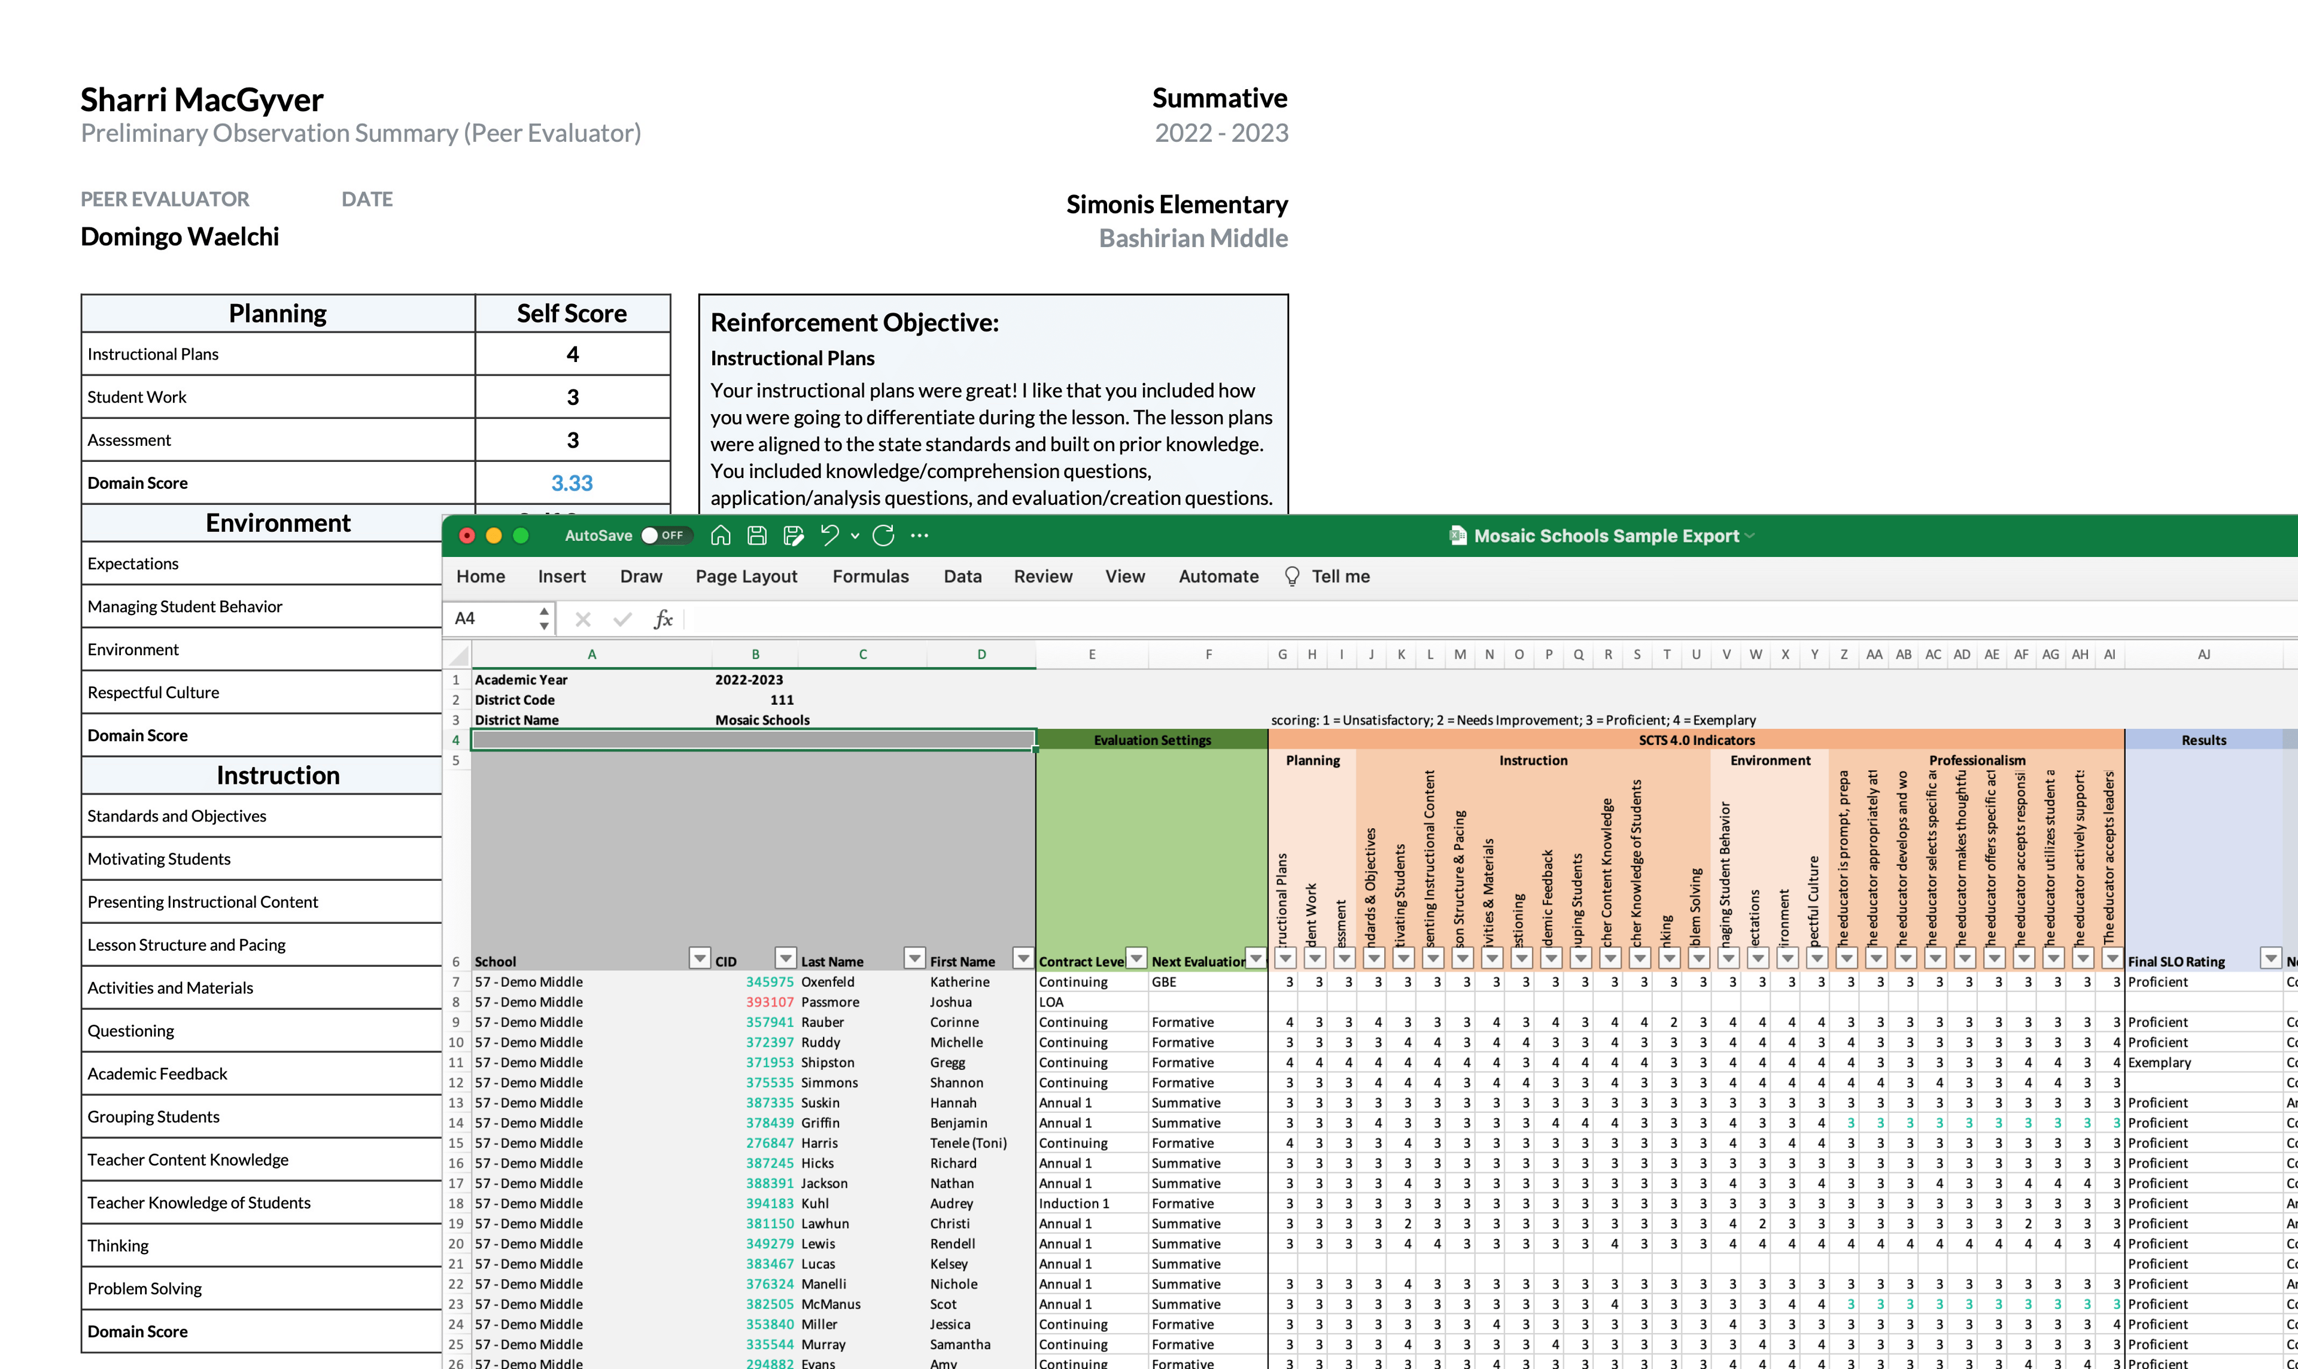Image resolution: width=2298 pixels, height=1369 pixels.
Task: Open the Last Name filter dropdown
Action: [x=914, y=959]
